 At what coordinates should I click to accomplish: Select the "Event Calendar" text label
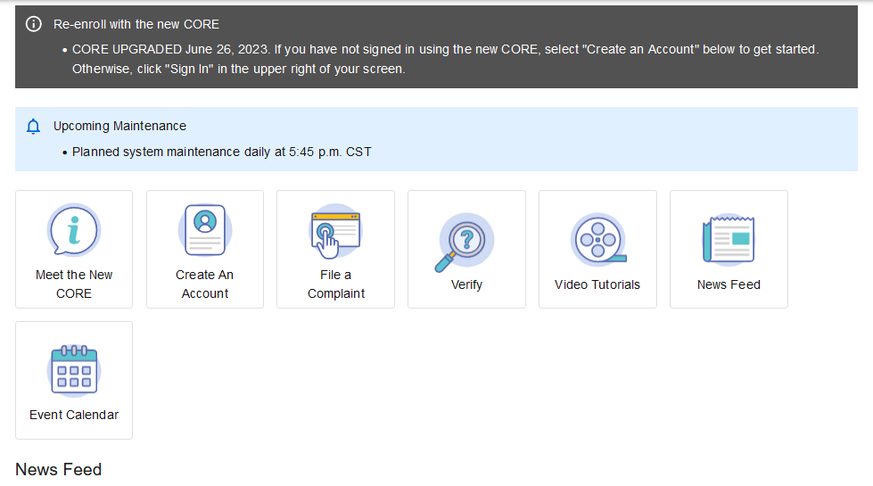tap(74, 415)
